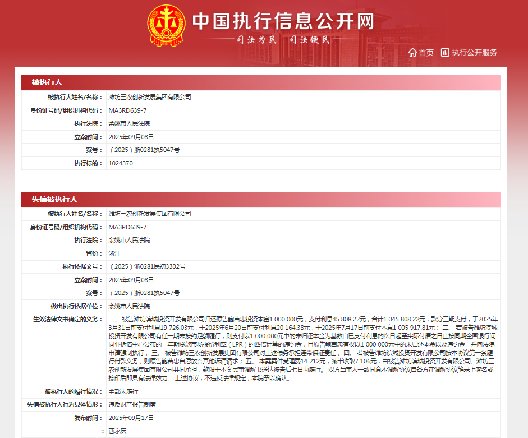This screenshot has width=528, height=438.
Task: Click the label 发布时间
Action: point(88,418)
